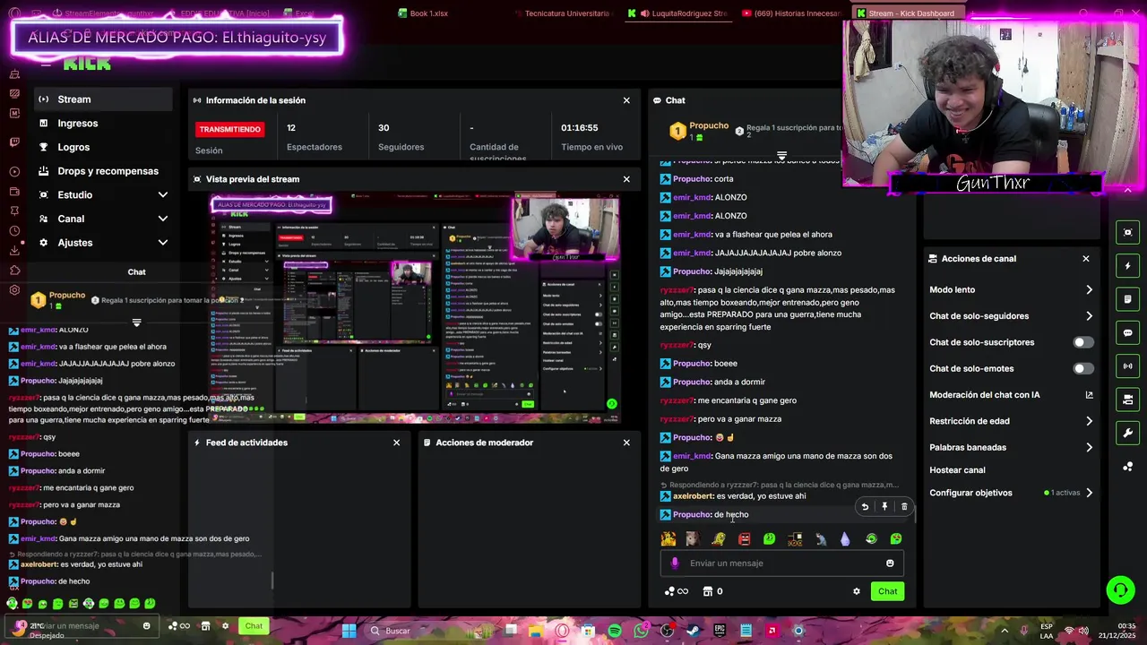Click the wrench icon in right rail
Image resolution: width=1147 pixels, height=645 pixels.
tap(1128, 433)
